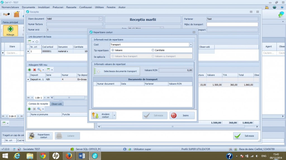Click next page arrow in NIR navigator
Screen dimensions: 286x160
[x=45, y=98]
